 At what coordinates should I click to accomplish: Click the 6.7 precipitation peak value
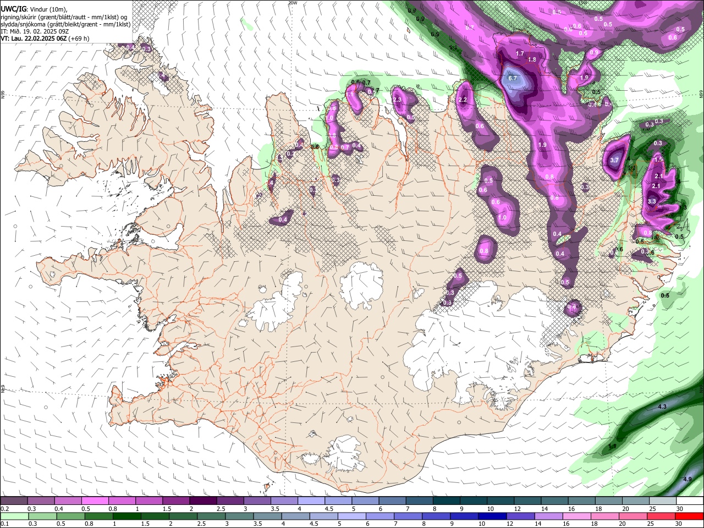pos(513,79)
